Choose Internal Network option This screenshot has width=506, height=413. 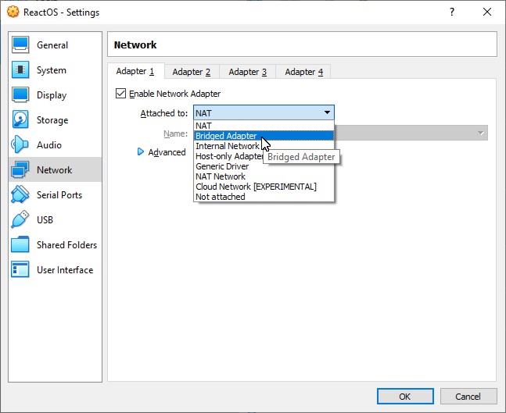[264, 146]
